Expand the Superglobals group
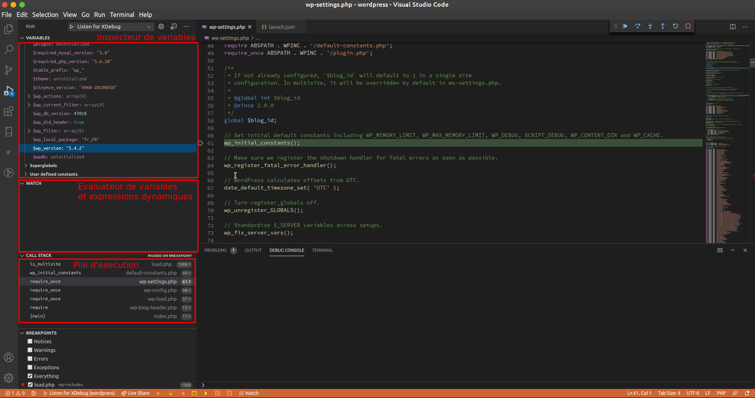This screenshot has width=755, height=398. pos(26,166)
